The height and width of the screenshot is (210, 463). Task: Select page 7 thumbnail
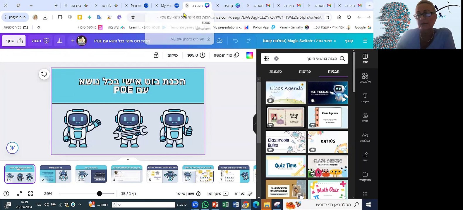(x=234, y=174)
